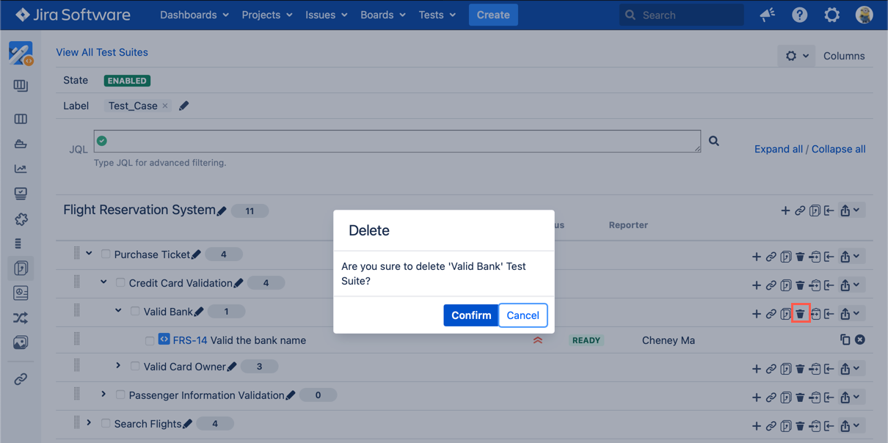Expand the Valid Card Owner suite
The image size is (888, 443).
click(x=118, y=366)
